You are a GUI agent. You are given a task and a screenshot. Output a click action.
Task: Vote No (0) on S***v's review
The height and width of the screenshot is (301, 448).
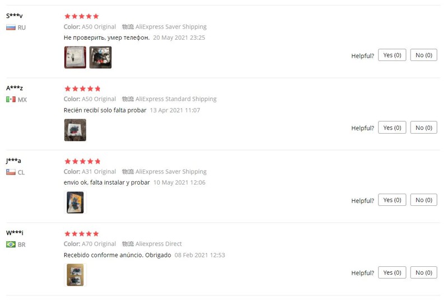click(x=424, y=55)
